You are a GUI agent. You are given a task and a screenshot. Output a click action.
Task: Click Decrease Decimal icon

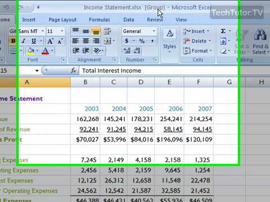137,50
